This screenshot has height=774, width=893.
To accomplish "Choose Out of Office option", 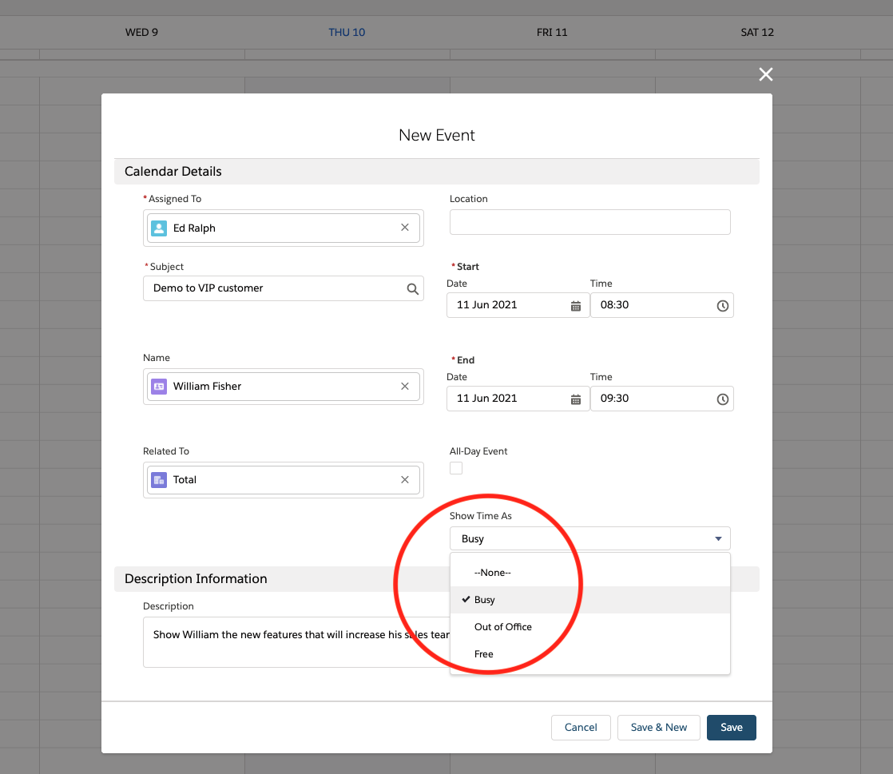I will (x=589, y=626).
